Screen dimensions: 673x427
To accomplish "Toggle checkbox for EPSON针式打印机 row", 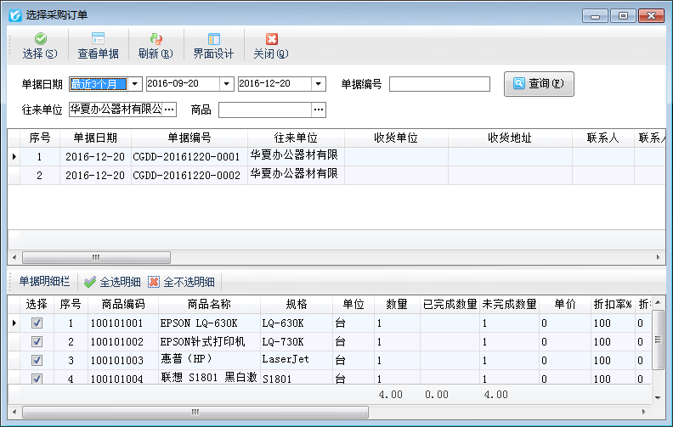I will tap(37, 341).
